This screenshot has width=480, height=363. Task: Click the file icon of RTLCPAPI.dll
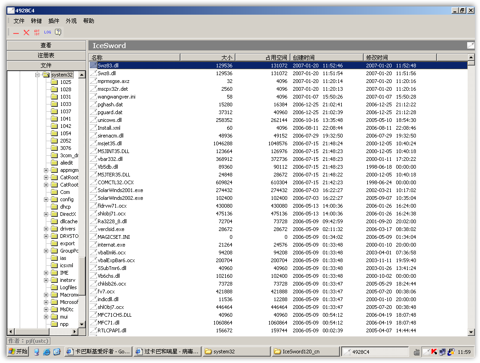point(93,330)
